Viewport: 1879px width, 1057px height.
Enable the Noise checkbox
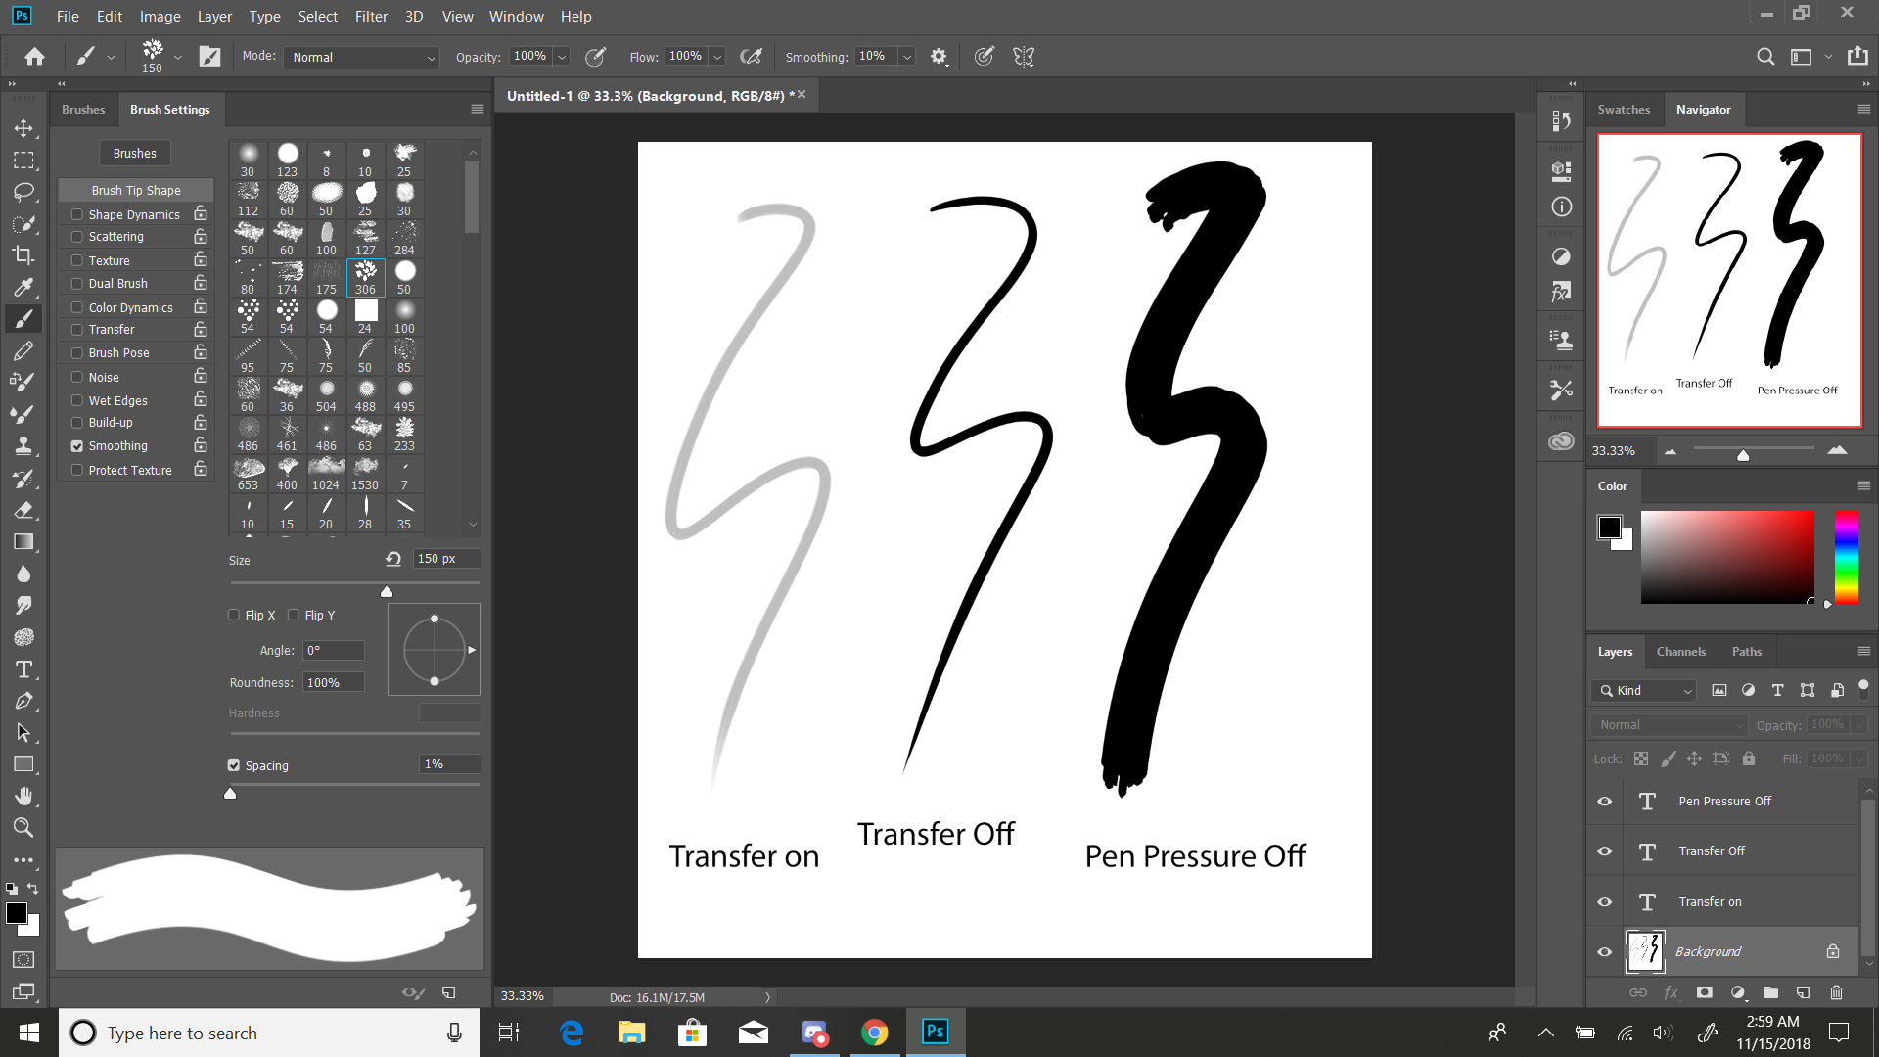tap(77, 377)
